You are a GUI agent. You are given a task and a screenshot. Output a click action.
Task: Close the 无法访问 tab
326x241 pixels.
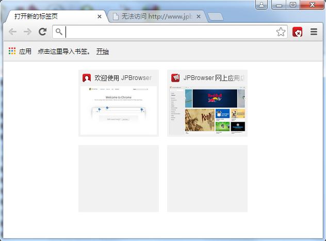tap(199, 17)
